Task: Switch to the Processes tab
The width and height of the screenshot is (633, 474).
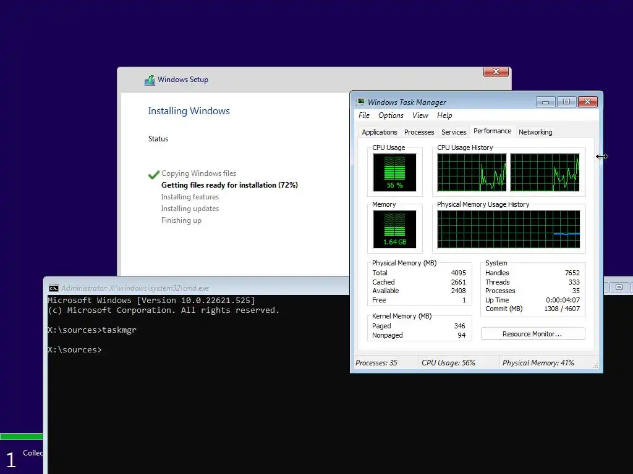Action: (x=419, y=132)
